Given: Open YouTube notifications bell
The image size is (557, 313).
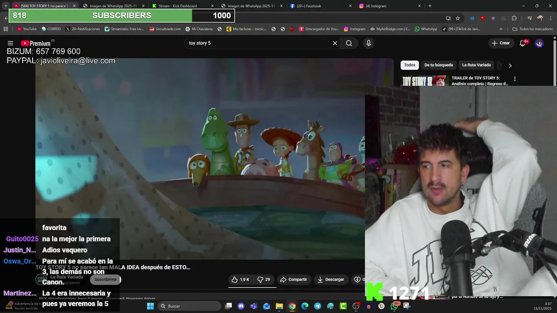Looking at the screenshot, I should 523,43.
